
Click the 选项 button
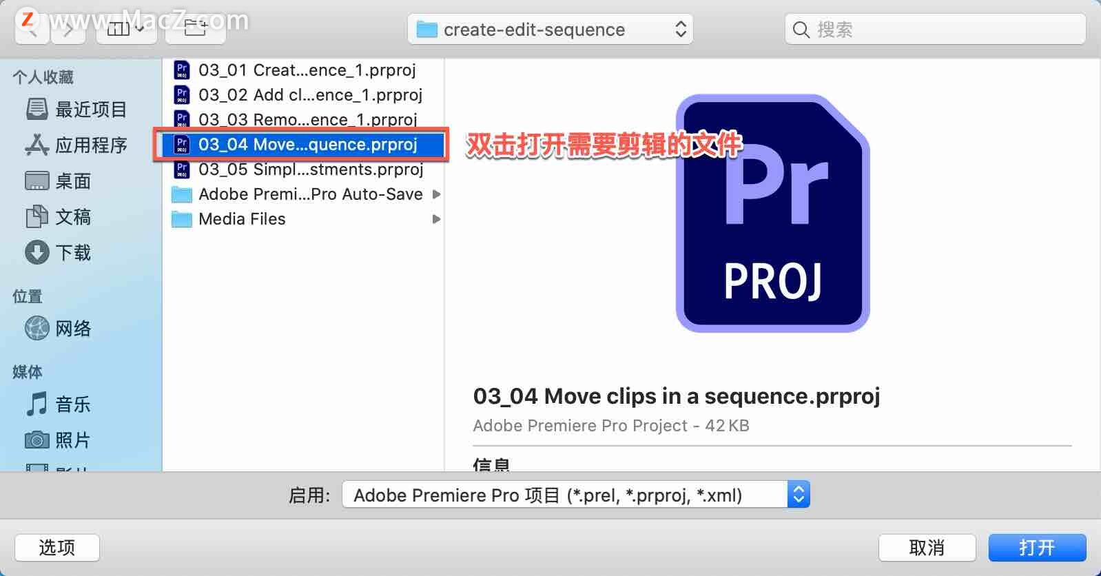[57, 548]
